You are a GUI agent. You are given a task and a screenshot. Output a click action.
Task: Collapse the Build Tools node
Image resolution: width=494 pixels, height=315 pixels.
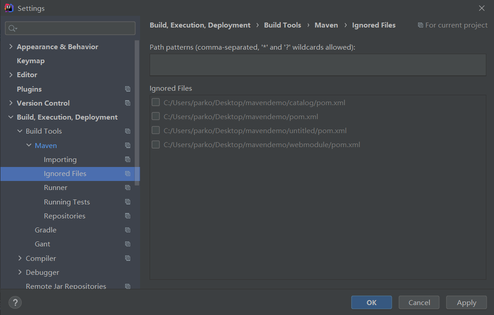[20, 131]
